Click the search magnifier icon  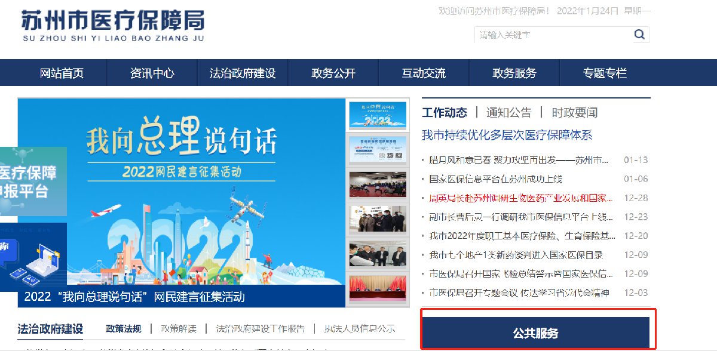640,35
